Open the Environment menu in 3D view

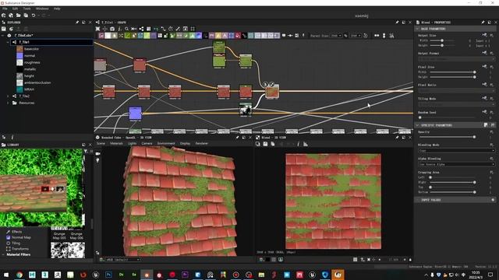tap(166, 143)
